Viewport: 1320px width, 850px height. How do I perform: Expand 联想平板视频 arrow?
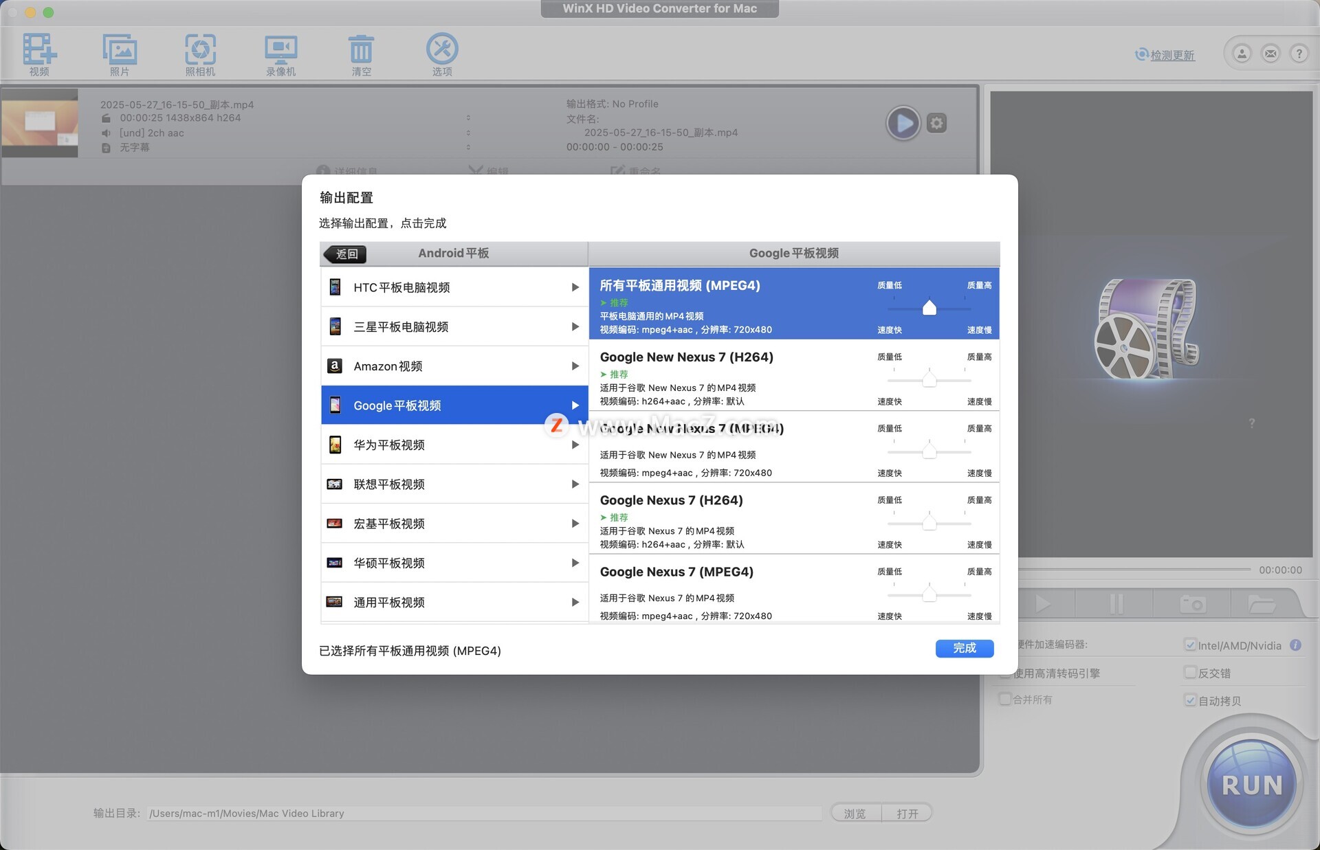click(575, 484)
